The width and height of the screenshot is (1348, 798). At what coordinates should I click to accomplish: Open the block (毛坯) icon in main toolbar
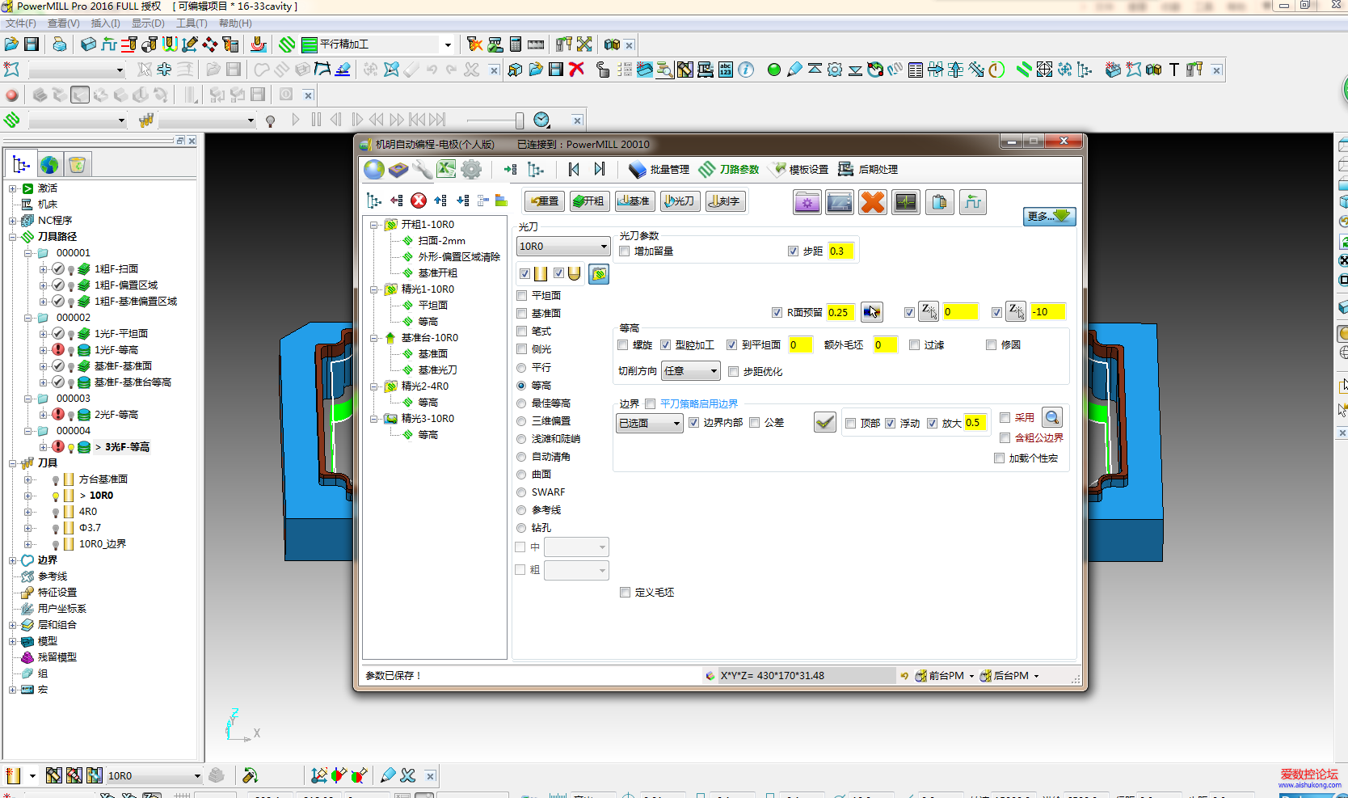tap(89, 44)
